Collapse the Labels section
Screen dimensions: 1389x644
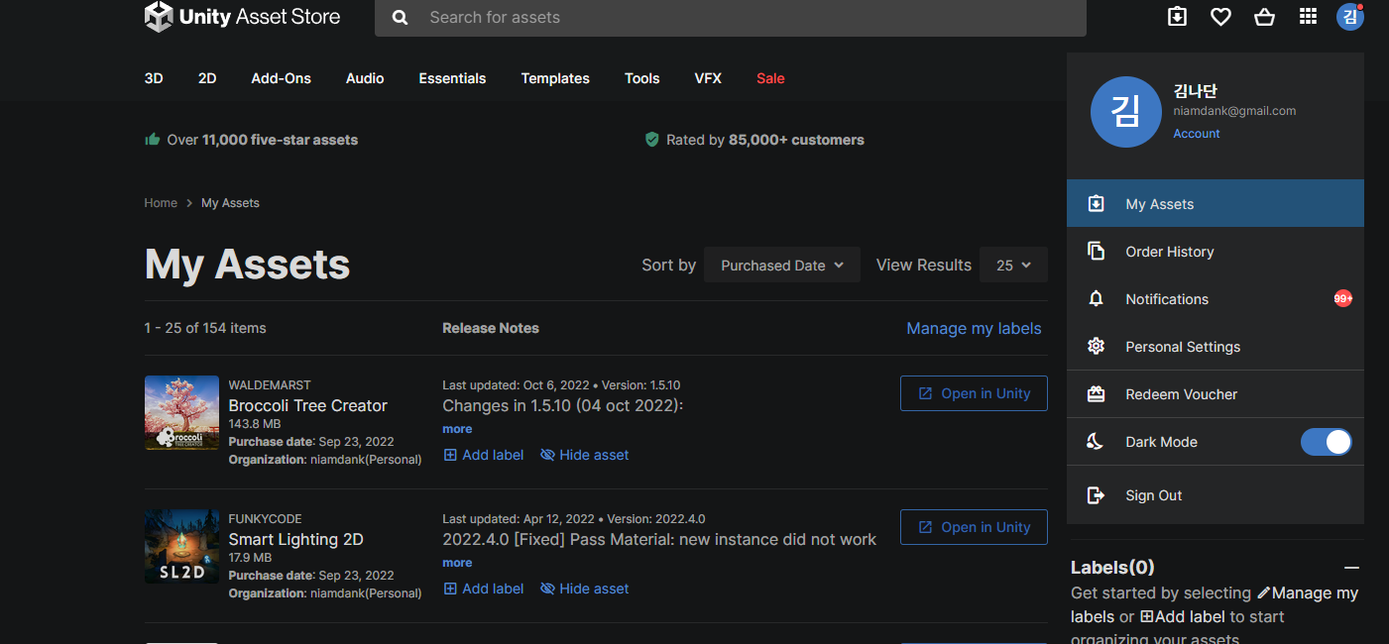pyautogui.click(x=1351, y=568)
